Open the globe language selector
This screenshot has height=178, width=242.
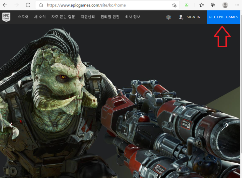coord(168,17)
